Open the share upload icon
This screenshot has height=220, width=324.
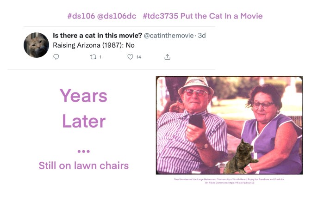point(168,57)
